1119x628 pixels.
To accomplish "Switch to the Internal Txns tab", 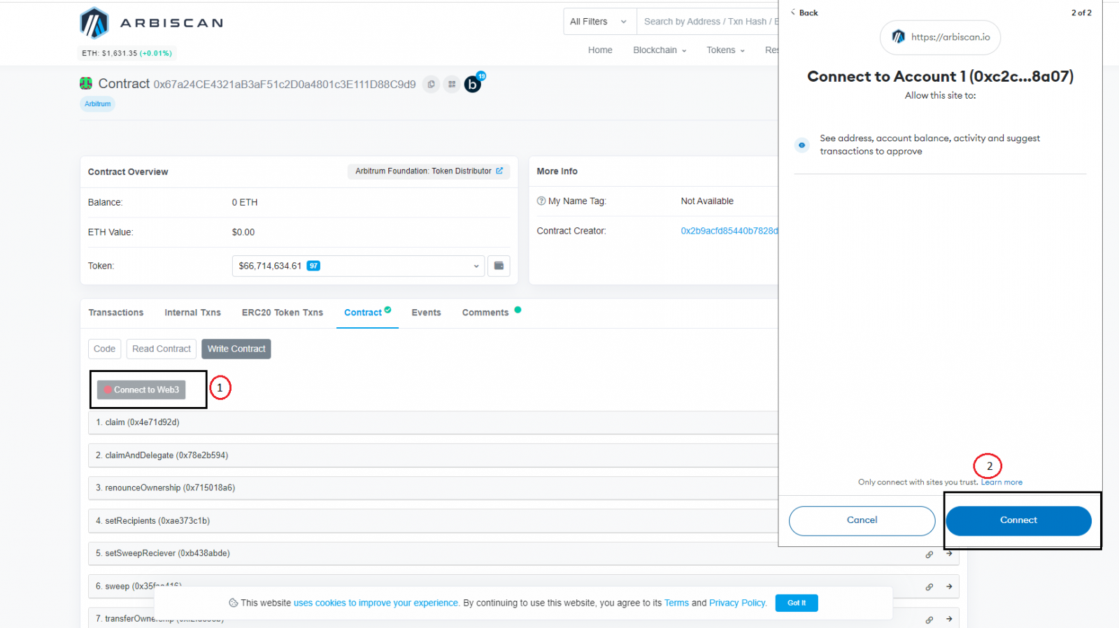I will pos(192,313).
